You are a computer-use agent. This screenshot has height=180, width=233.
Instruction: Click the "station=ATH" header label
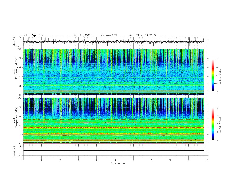[109, 35]
